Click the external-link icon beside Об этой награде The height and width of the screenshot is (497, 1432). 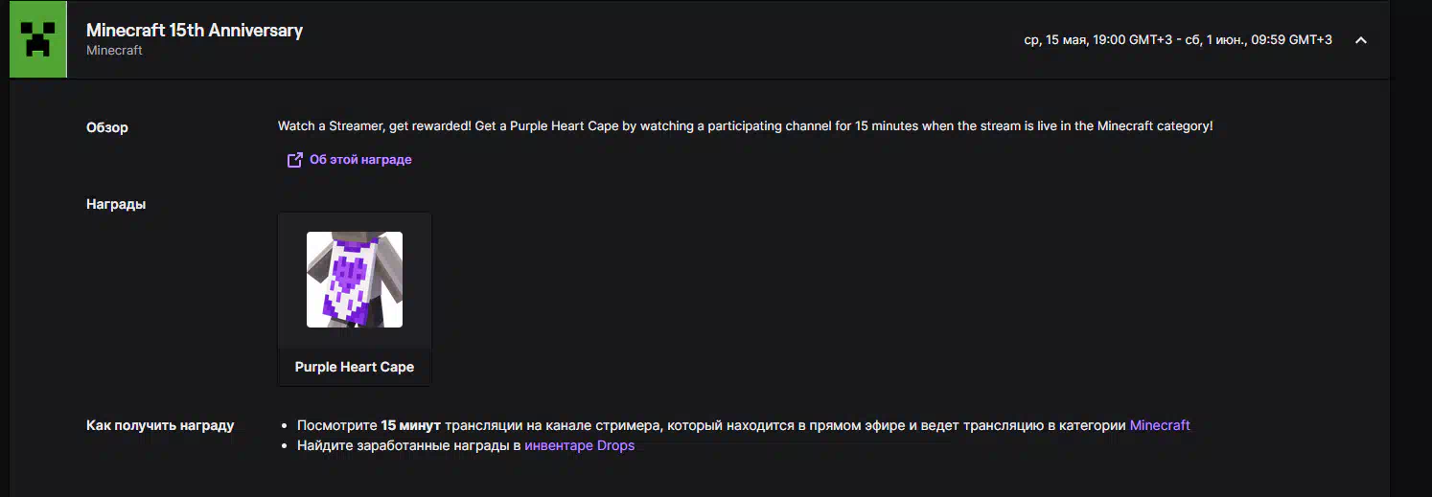pos(295,160)
